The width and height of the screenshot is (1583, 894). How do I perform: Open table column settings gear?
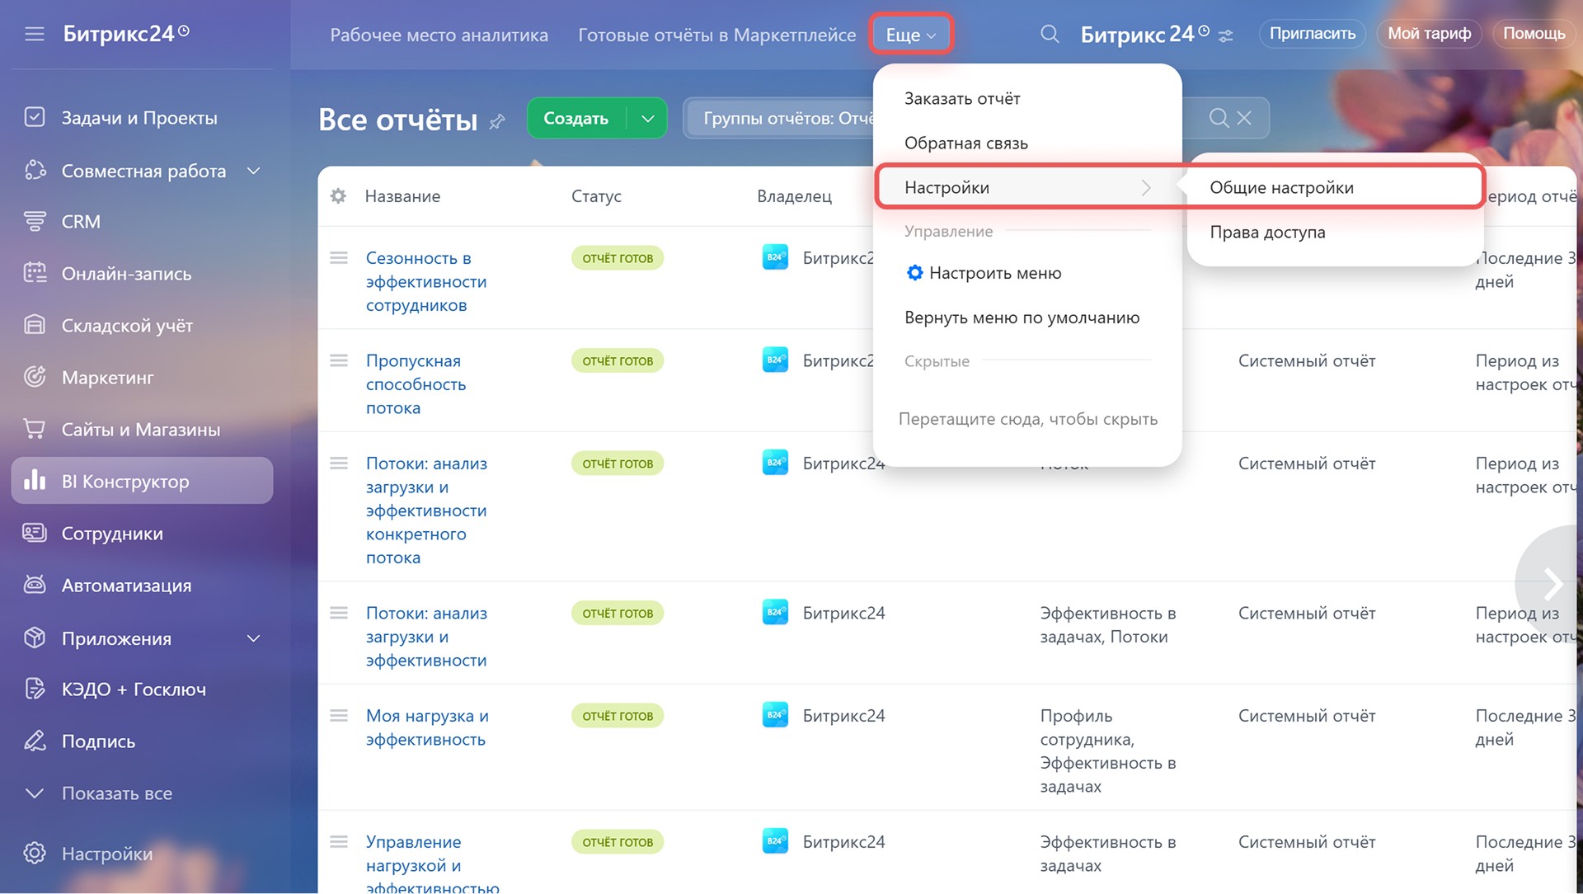coord(338,196)
